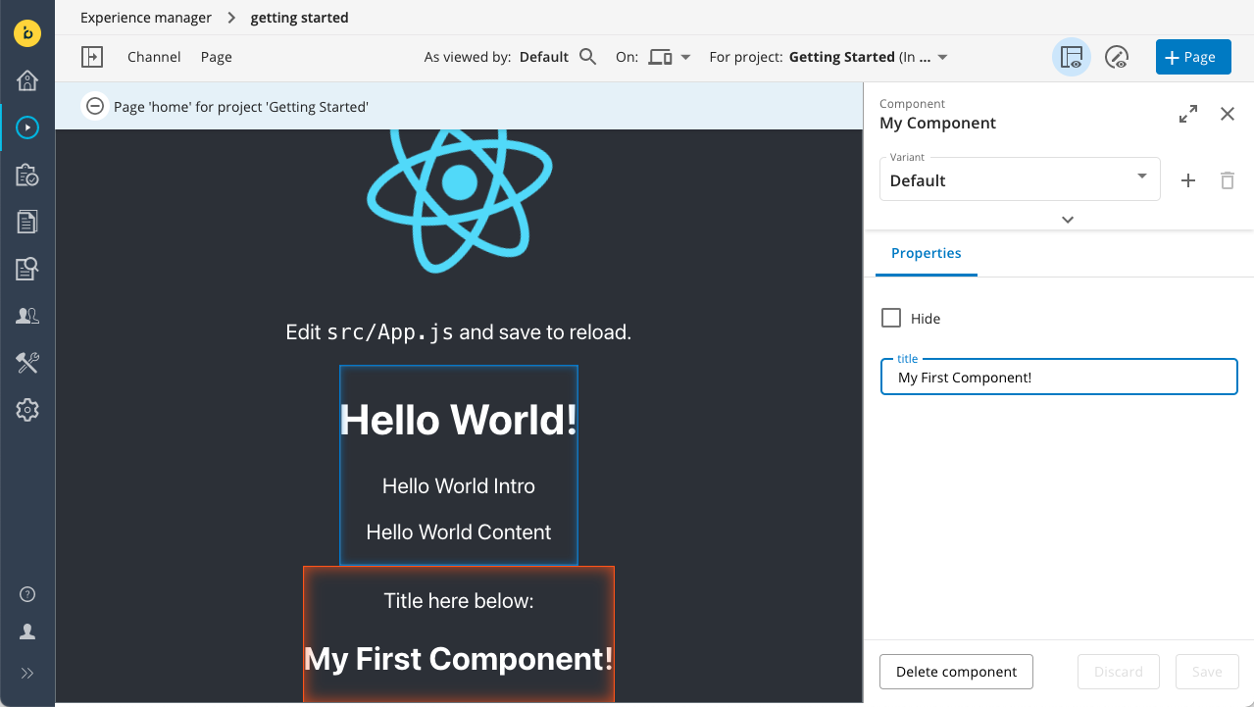Click the Save button
1254x707 pixels.
click(x=1207, y=672)
